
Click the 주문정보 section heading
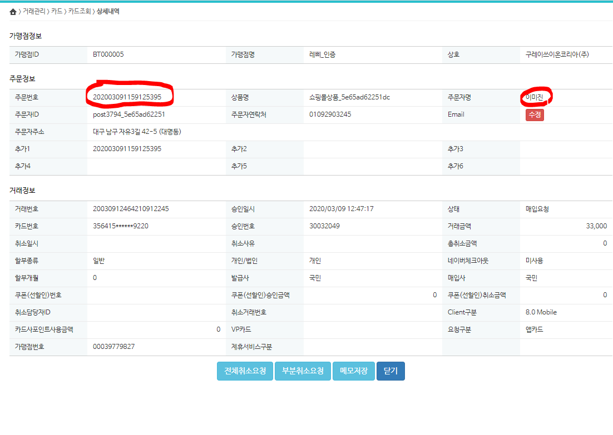point(22,79)
